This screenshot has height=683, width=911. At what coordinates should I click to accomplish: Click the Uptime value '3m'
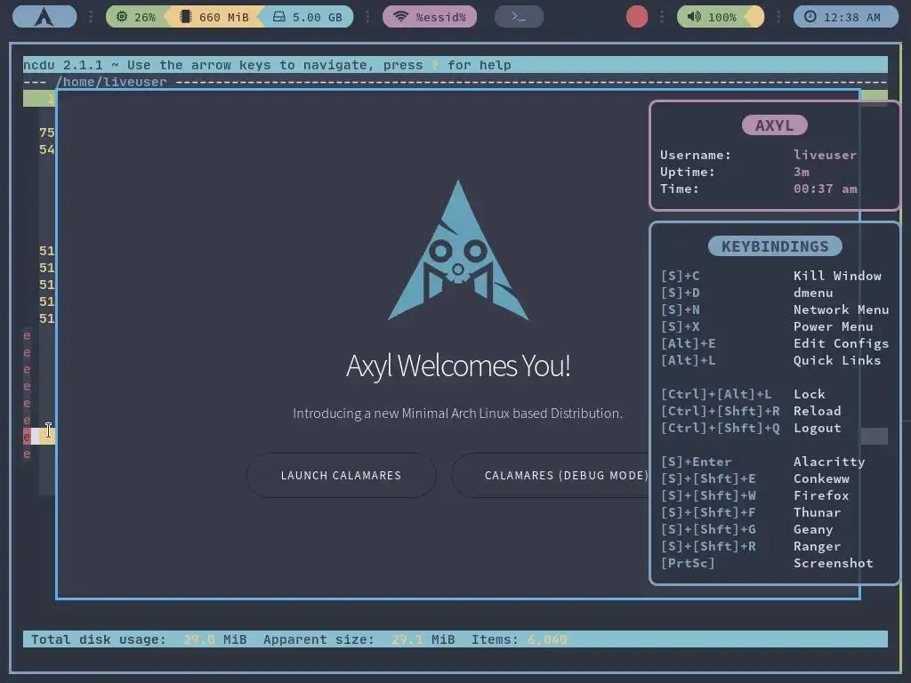point(802,172)
